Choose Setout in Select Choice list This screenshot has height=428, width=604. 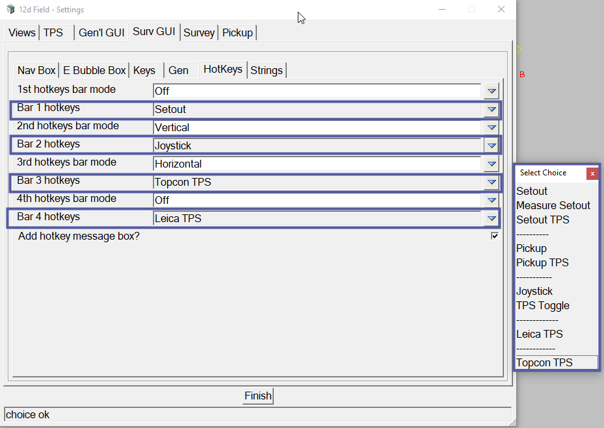pyautogui.click(x=532, y=192)
